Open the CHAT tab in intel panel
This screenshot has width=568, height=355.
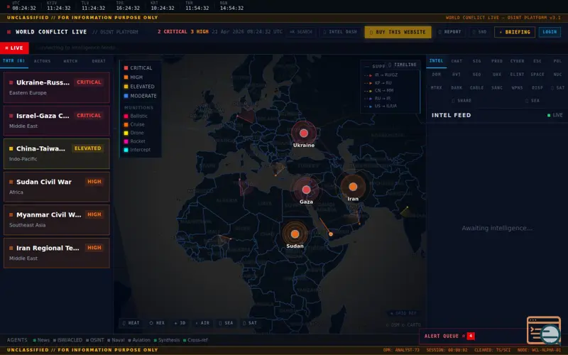[457, 61]
